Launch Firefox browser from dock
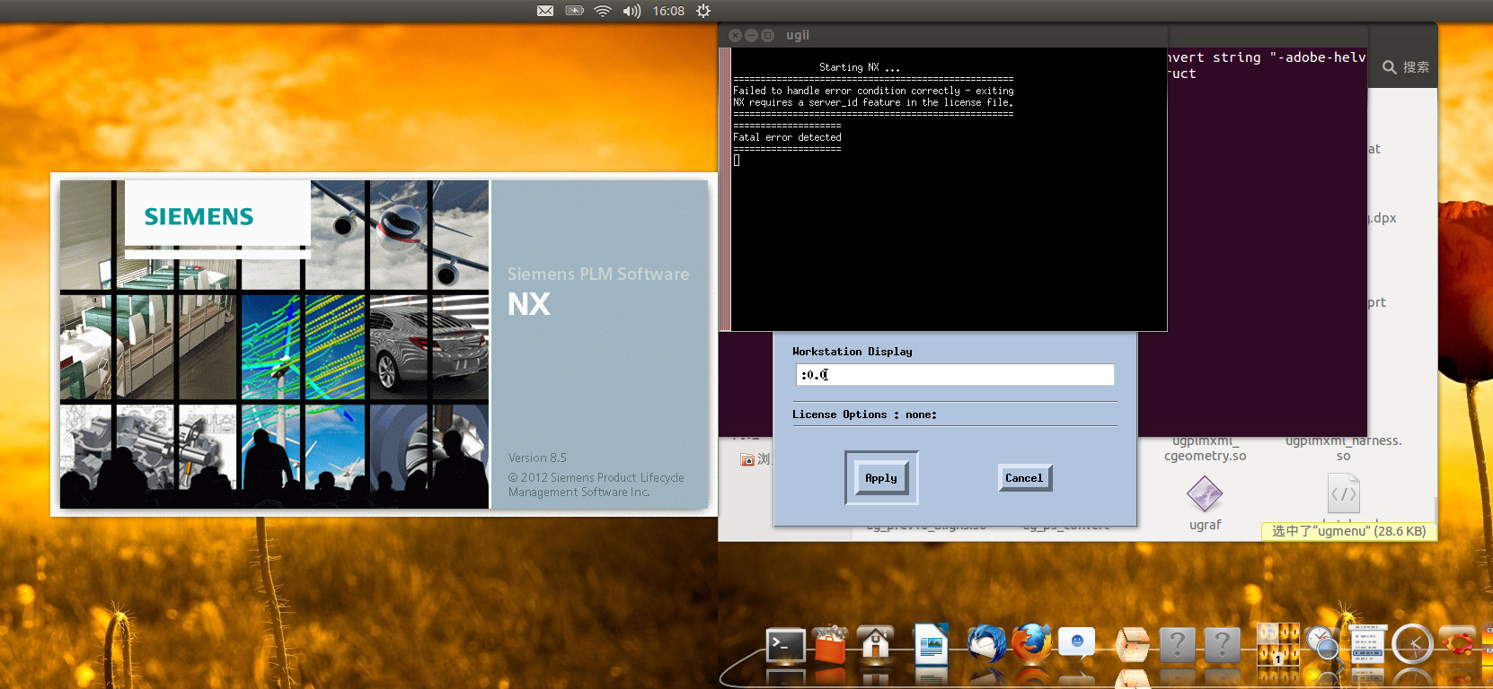This screenshot has width=1493, height=689. [1031, 644]
